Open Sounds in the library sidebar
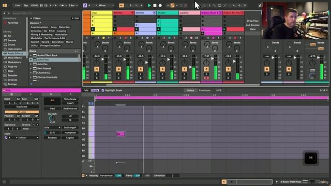Screen dimensions: 331x186 coord(12,40)
